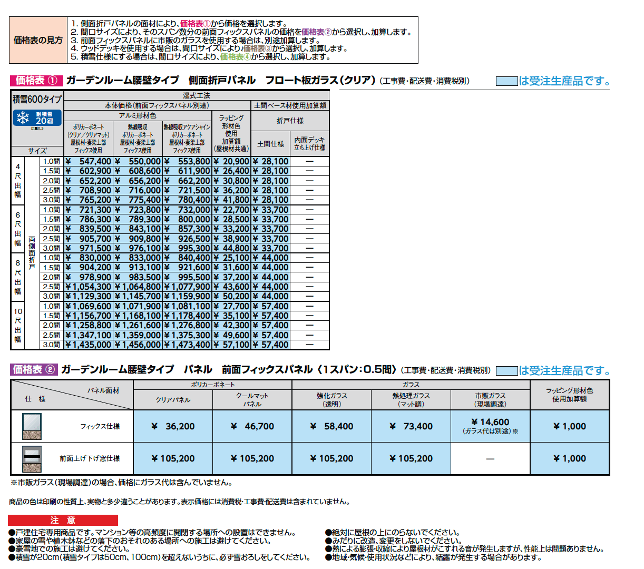This screenshot has width=644, height=569.
Task: Click the blue 受注生産品 legend swatch
Action: coord(506,82)
